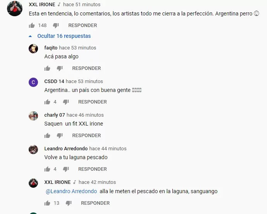Open the Leandro Arredondo channel name link
This screenshot has height=214, width=267.
pos(66,148)
